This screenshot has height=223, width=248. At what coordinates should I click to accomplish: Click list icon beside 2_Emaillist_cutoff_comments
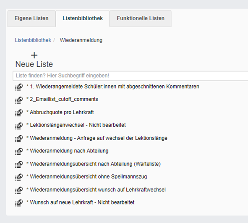[19, 100]
